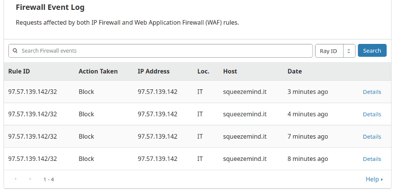Click the '3 minutes ago' date cell
The image size is (395, 192).
coord(308,92)
